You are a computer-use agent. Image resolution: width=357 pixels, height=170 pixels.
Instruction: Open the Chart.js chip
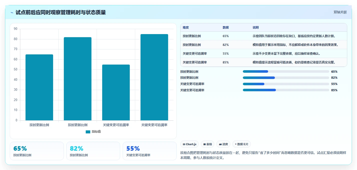[x=190, y=144]
